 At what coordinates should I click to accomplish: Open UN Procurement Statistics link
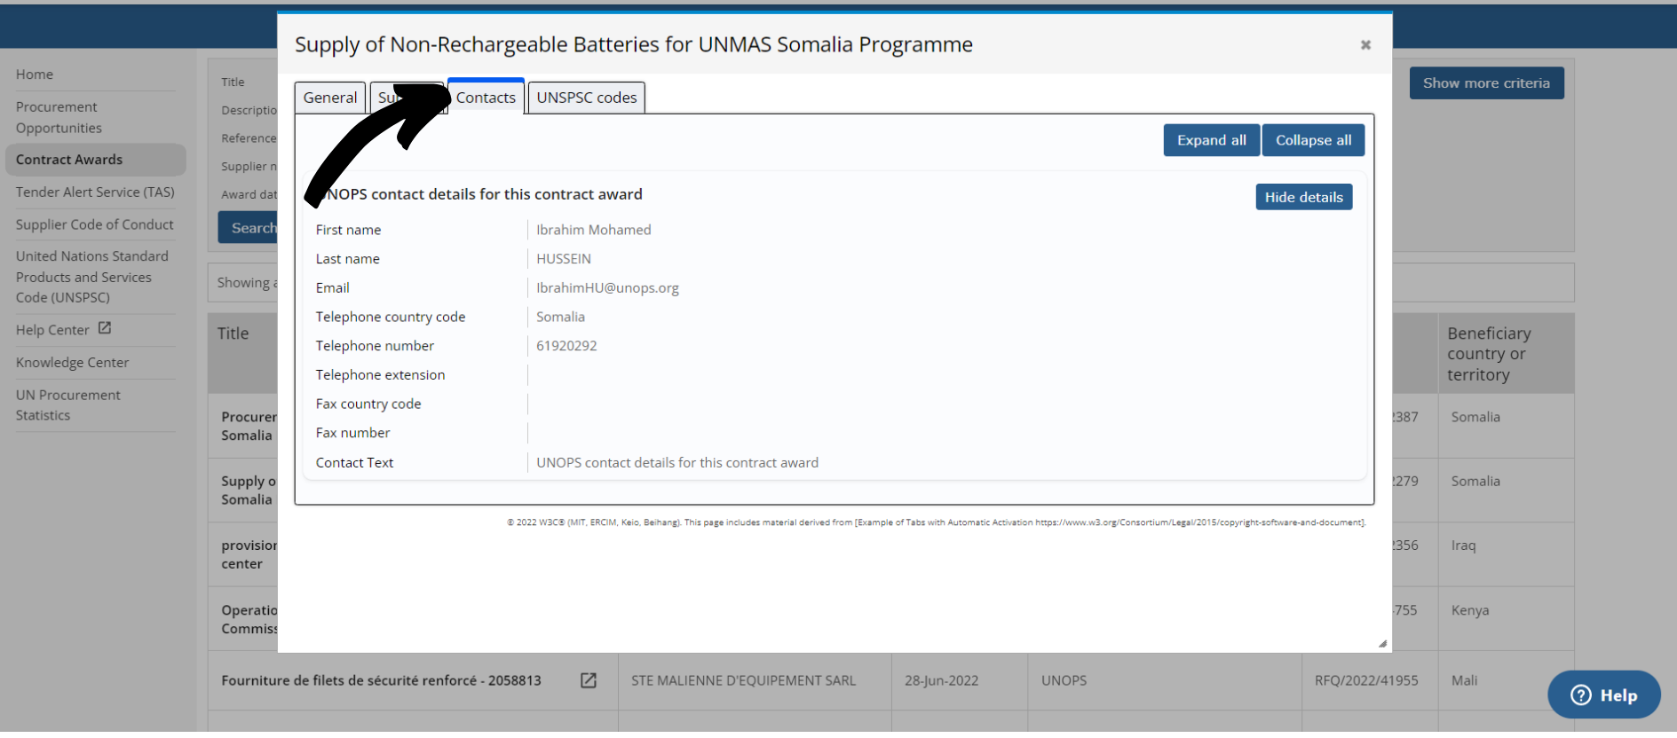pyautogui.click(x=68, y=405)
